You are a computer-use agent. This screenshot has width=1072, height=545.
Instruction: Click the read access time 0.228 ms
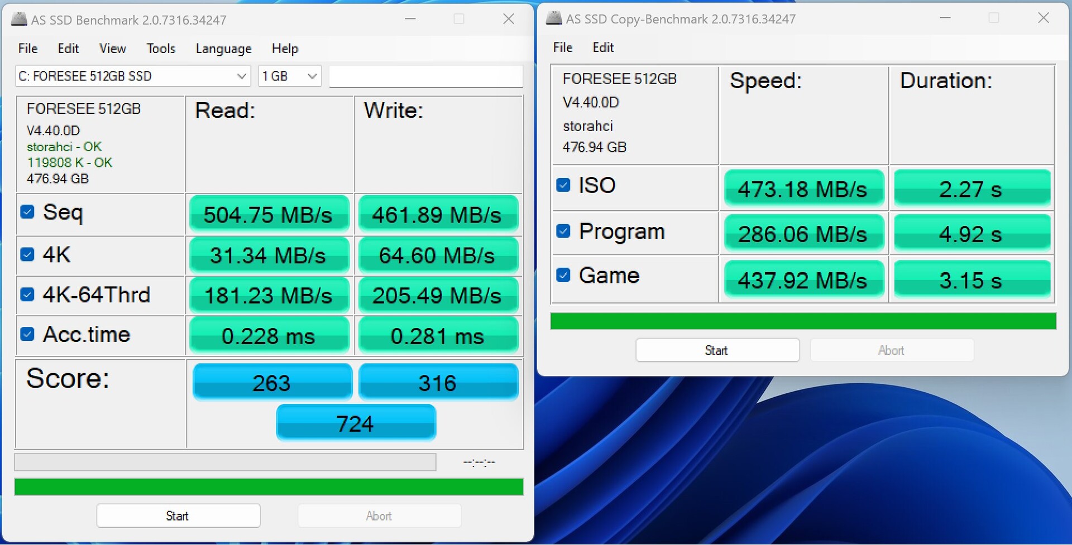tap(269, 336)
